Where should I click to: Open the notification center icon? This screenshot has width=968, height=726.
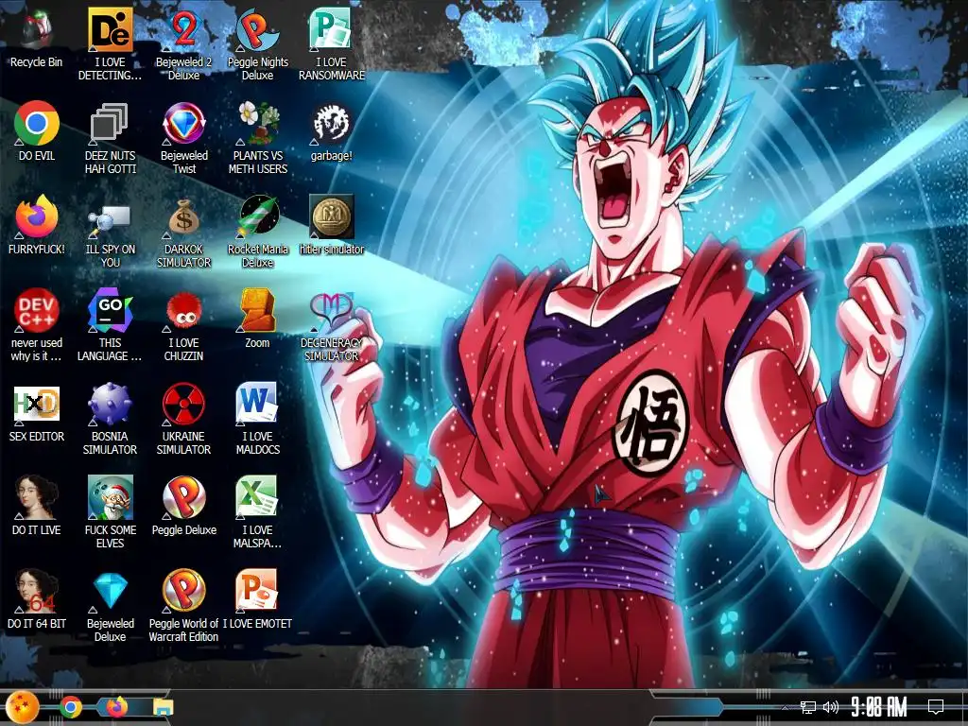pyautogui.click(x=936, y=707)
